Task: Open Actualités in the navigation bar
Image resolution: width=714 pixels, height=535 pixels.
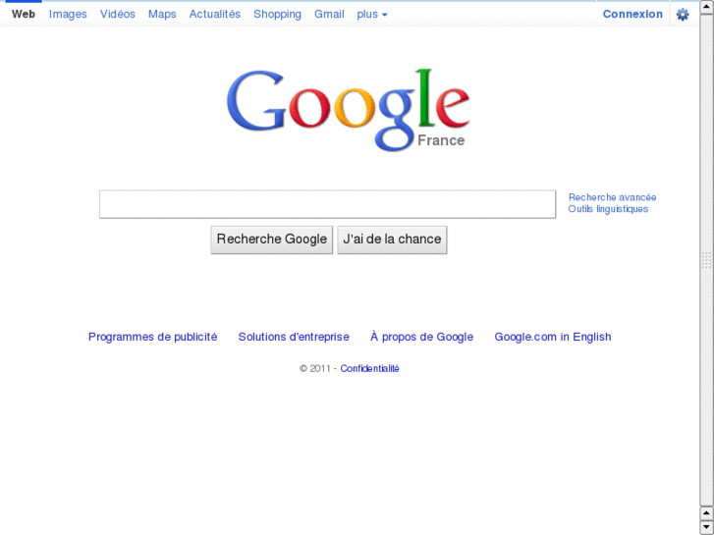Action: [215, 14]
